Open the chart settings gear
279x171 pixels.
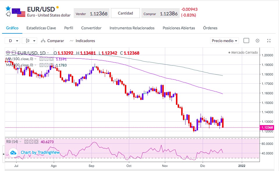pyautogui.click(x=257, y=41)
